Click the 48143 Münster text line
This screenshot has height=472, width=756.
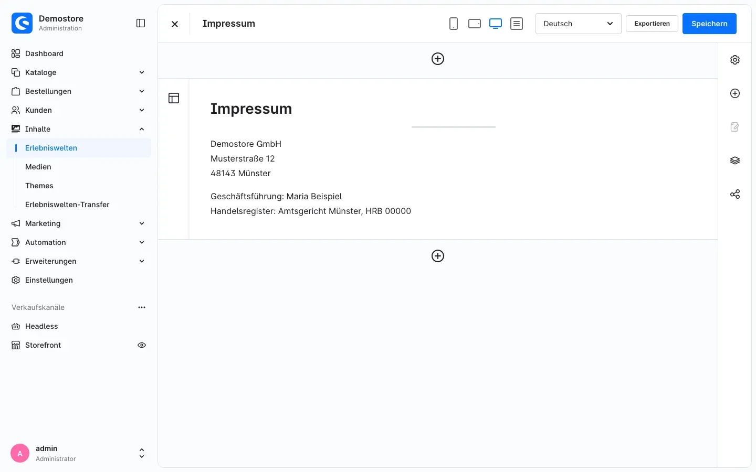click(240, 173)
